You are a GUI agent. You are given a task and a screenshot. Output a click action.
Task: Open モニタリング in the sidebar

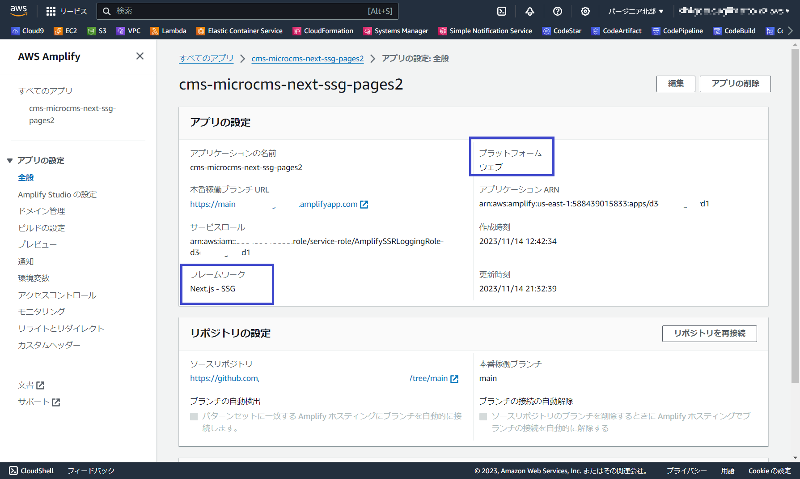pos(42,311)
